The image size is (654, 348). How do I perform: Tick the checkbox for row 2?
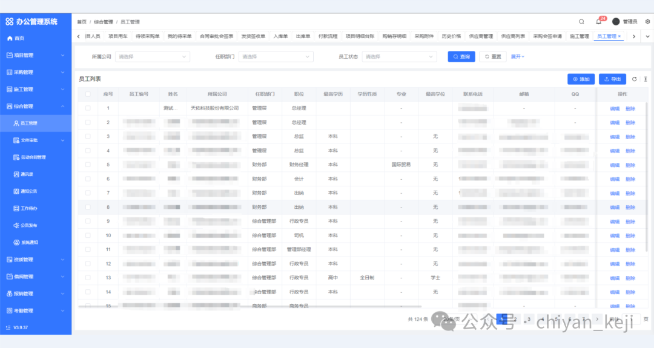[88, 122]
